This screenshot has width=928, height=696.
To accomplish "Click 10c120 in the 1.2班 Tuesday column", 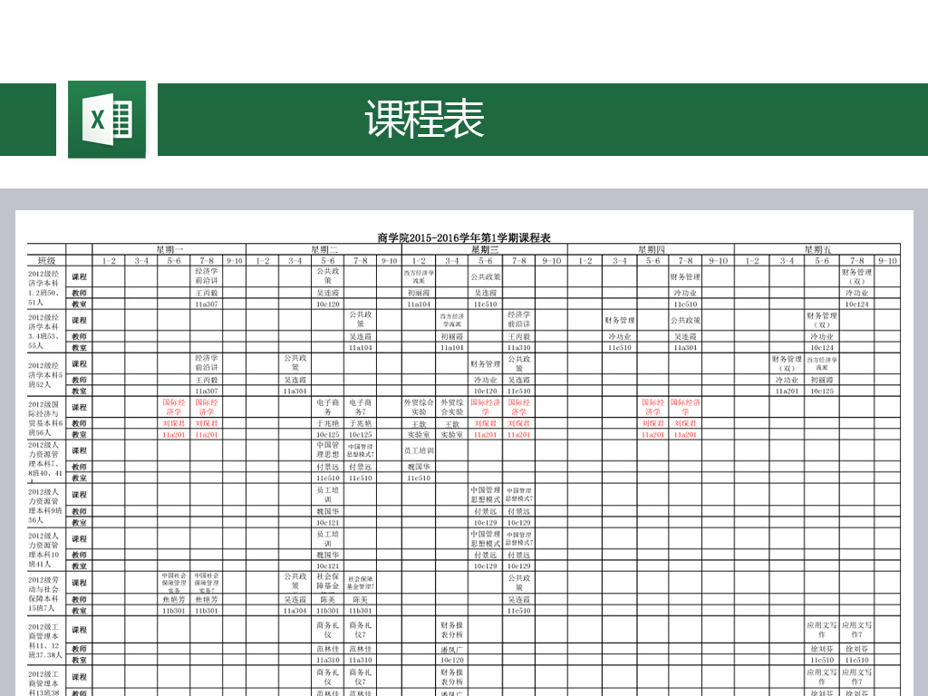I will (327, 304).
